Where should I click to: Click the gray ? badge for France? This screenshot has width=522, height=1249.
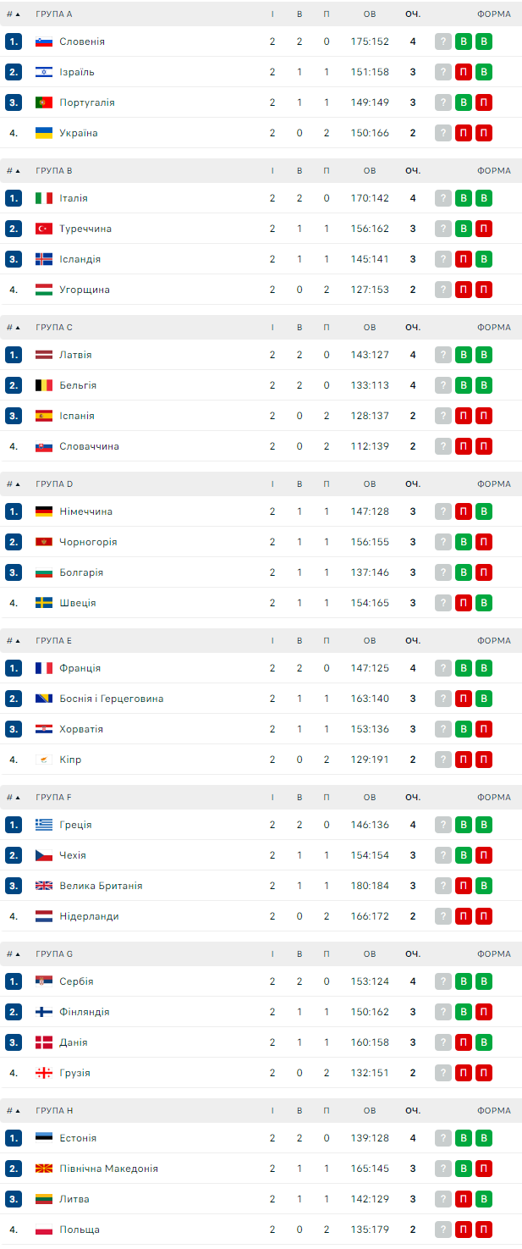(x=443, y=668)
